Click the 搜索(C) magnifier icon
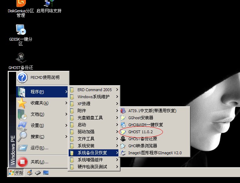 coord(22,137)
